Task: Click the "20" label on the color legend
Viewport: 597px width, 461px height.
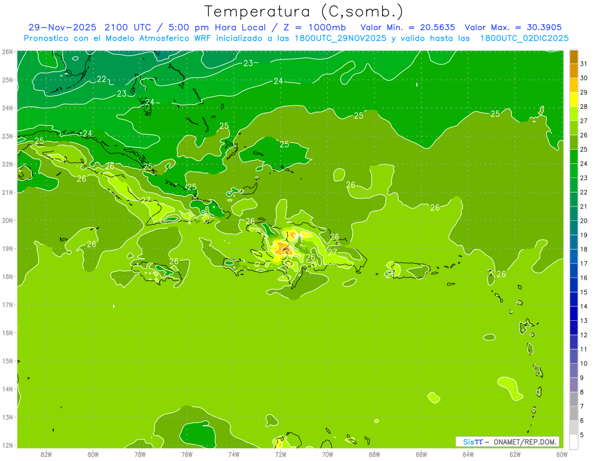Action: point(584,221)
